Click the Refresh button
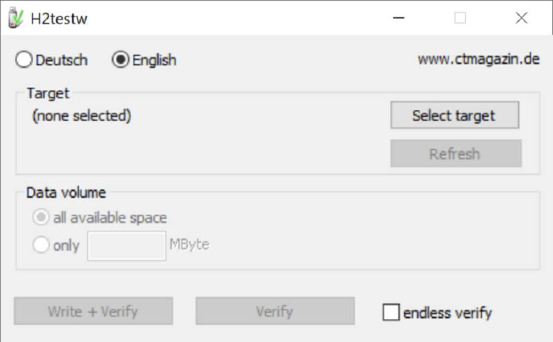 [456, 153]
